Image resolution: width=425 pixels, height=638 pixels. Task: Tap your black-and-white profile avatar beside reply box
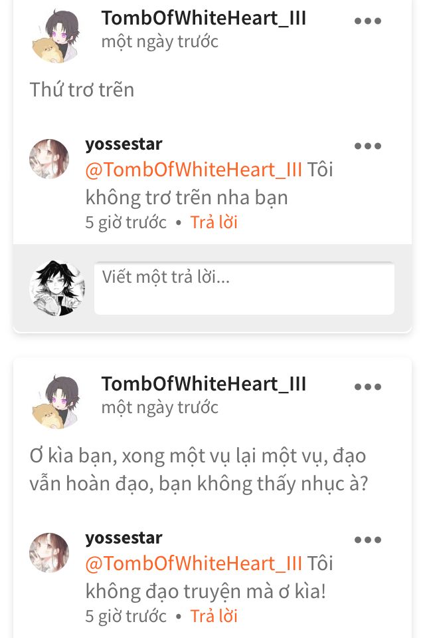point(57,288)
